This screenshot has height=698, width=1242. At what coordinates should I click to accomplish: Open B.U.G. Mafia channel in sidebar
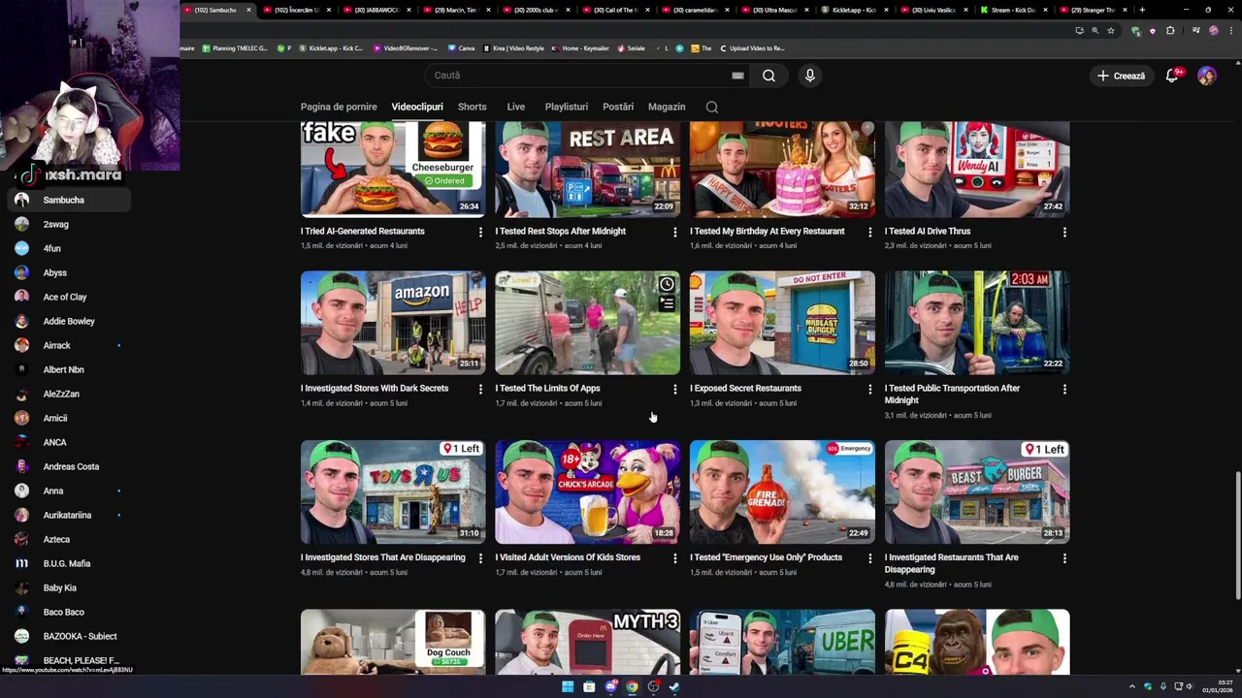point(69,563)
